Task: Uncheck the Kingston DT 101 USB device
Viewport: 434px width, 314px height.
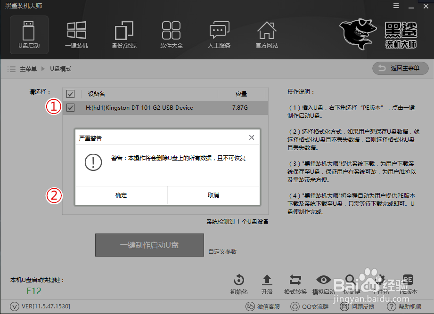Action: pos(70,107)
